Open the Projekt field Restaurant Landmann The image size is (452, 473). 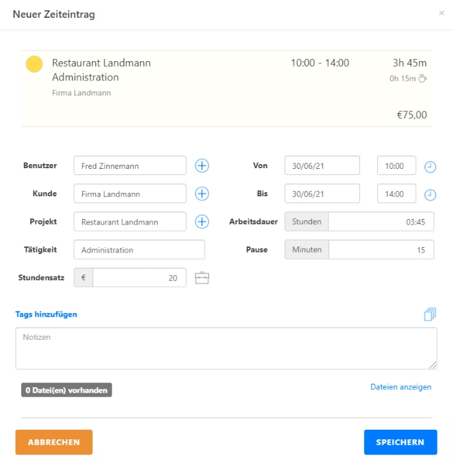(x=130, y=222)
